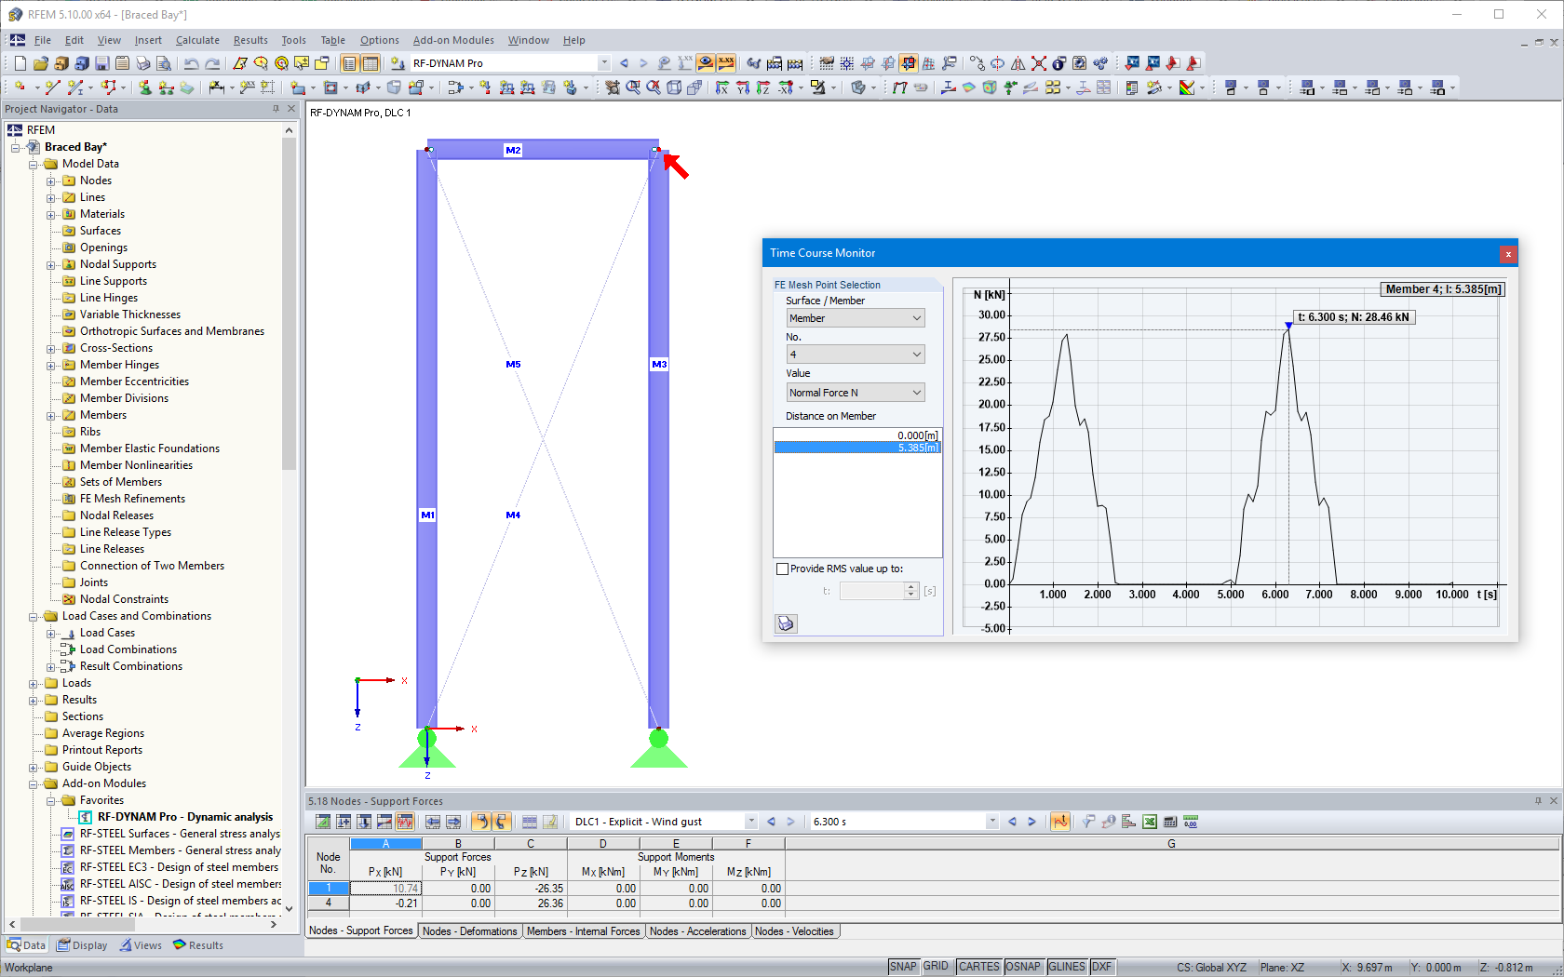
Task: Export the support forces table to Excel
Action: [1150, 822]
